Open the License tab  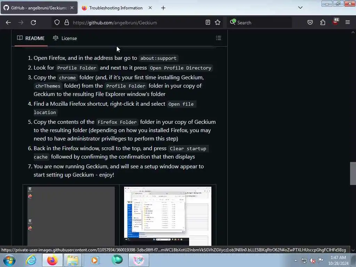[65, 38]
